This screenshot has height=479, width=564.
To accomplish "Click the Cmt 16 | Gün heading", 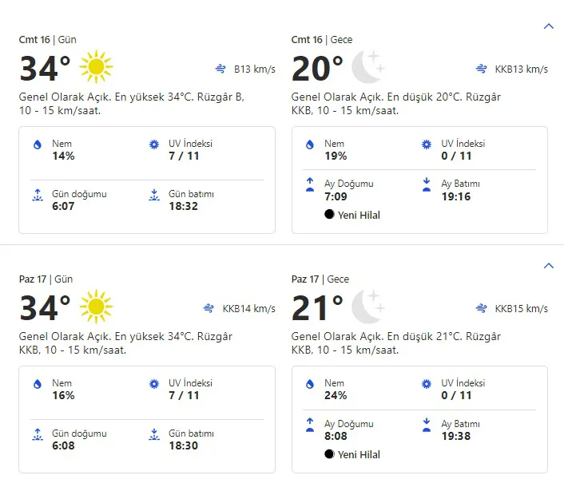I will [48, 40].
